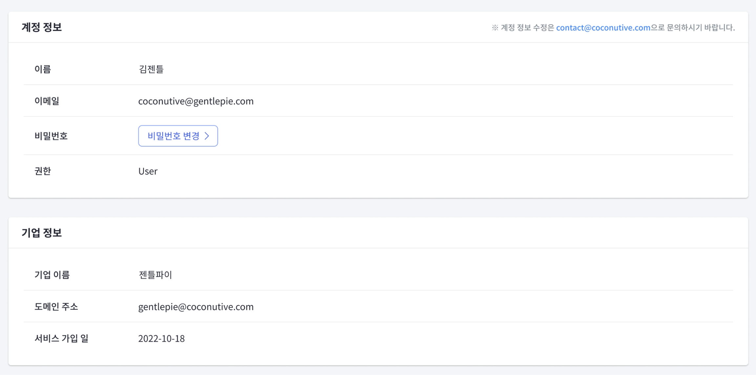The width and height of the screenshot is (756, 375).
Task: Click the 이름 field label
Action: tap(43, 69)
